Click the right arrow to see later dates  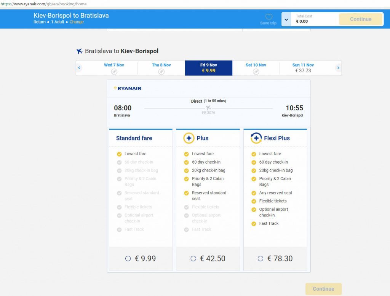(x=338, y=67)
